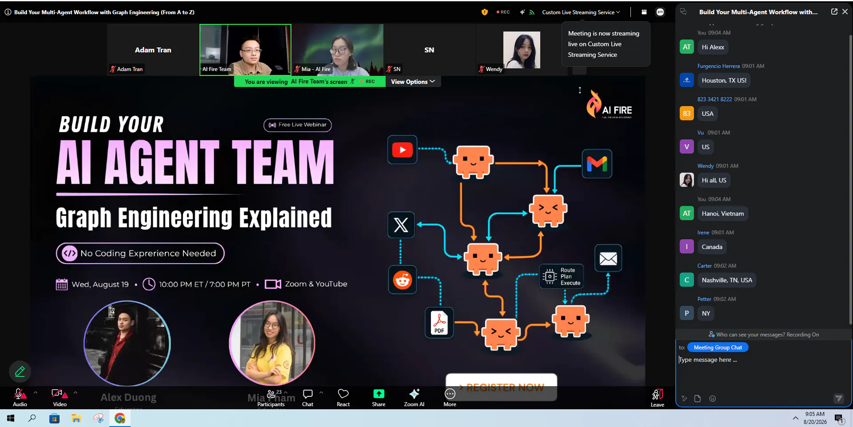853x427 pixels.
Task: Open Participants panel
Action: [271, 397]
